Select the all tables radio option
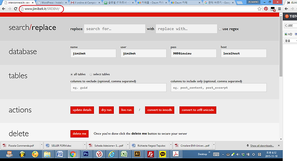 click(72, 75)
